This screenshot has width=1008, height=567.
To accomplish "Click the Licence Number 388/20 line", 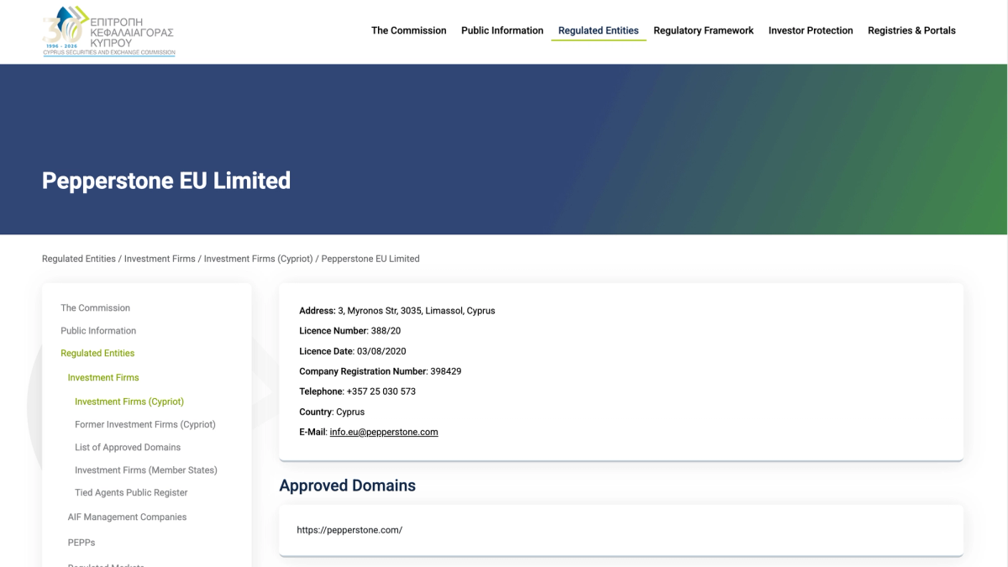I will pyautogui.click(x=350, y=331).
